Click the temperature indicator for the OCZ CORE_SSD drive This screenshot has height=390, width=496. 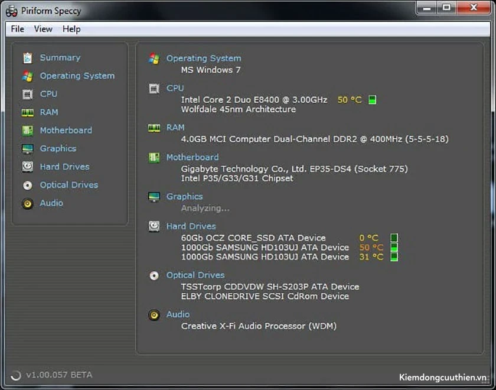coord(394,238)
